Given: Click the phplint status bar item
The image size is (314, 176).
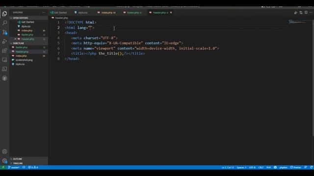Looking at the screenshot, I should click(283, 167).
